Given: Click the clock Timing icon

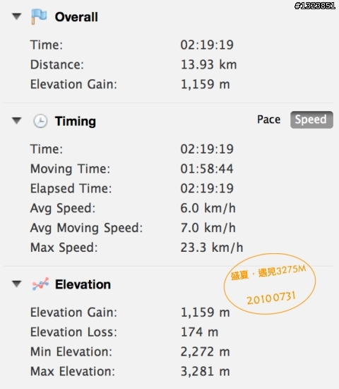Looking at the screenshot, I should click(x=40, y=121).
